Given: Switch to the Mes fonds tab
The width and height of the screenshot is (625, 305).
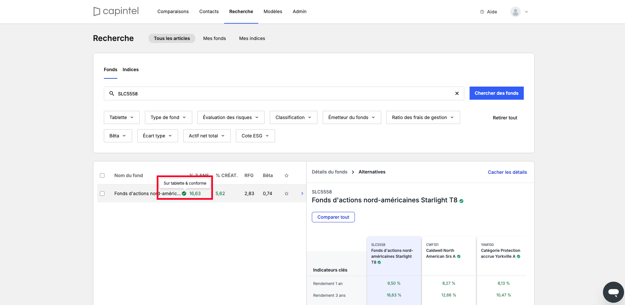Looking at the screenshot, I should [x=215, y=38].
